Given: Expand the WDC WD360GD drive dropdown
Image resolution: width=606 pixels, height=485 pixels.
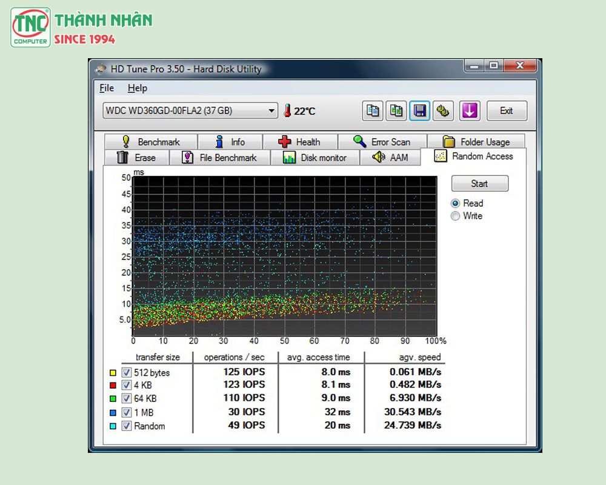Looking at the screenshot, I should 190,110.
